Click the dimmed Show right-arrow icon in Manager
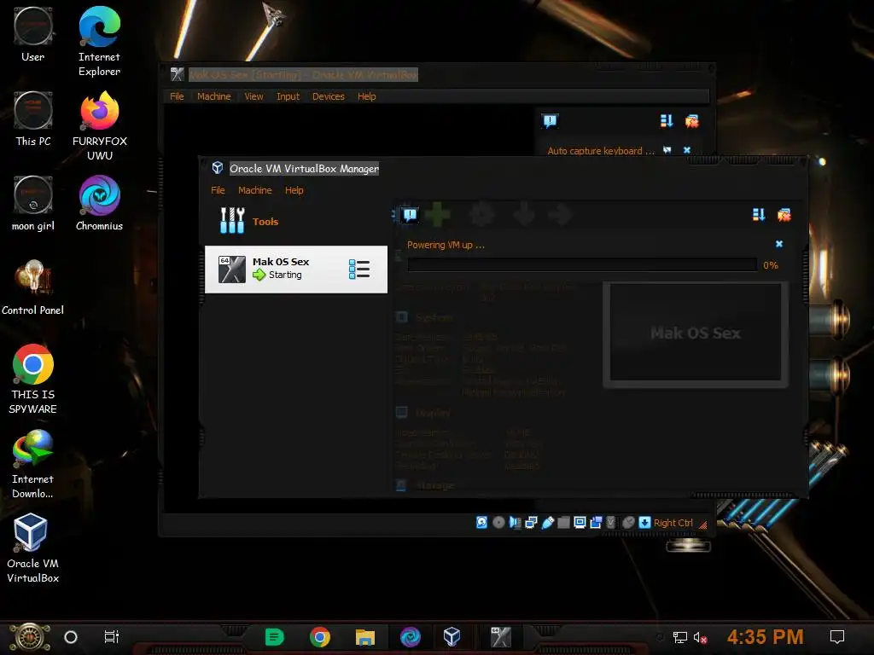This screenshot has width=874, height=655. (x=560, y=214)
